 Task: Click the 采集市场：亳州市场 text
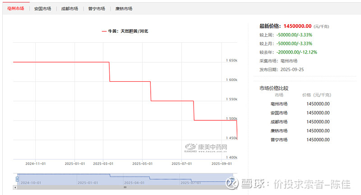(x=278, y=61)
